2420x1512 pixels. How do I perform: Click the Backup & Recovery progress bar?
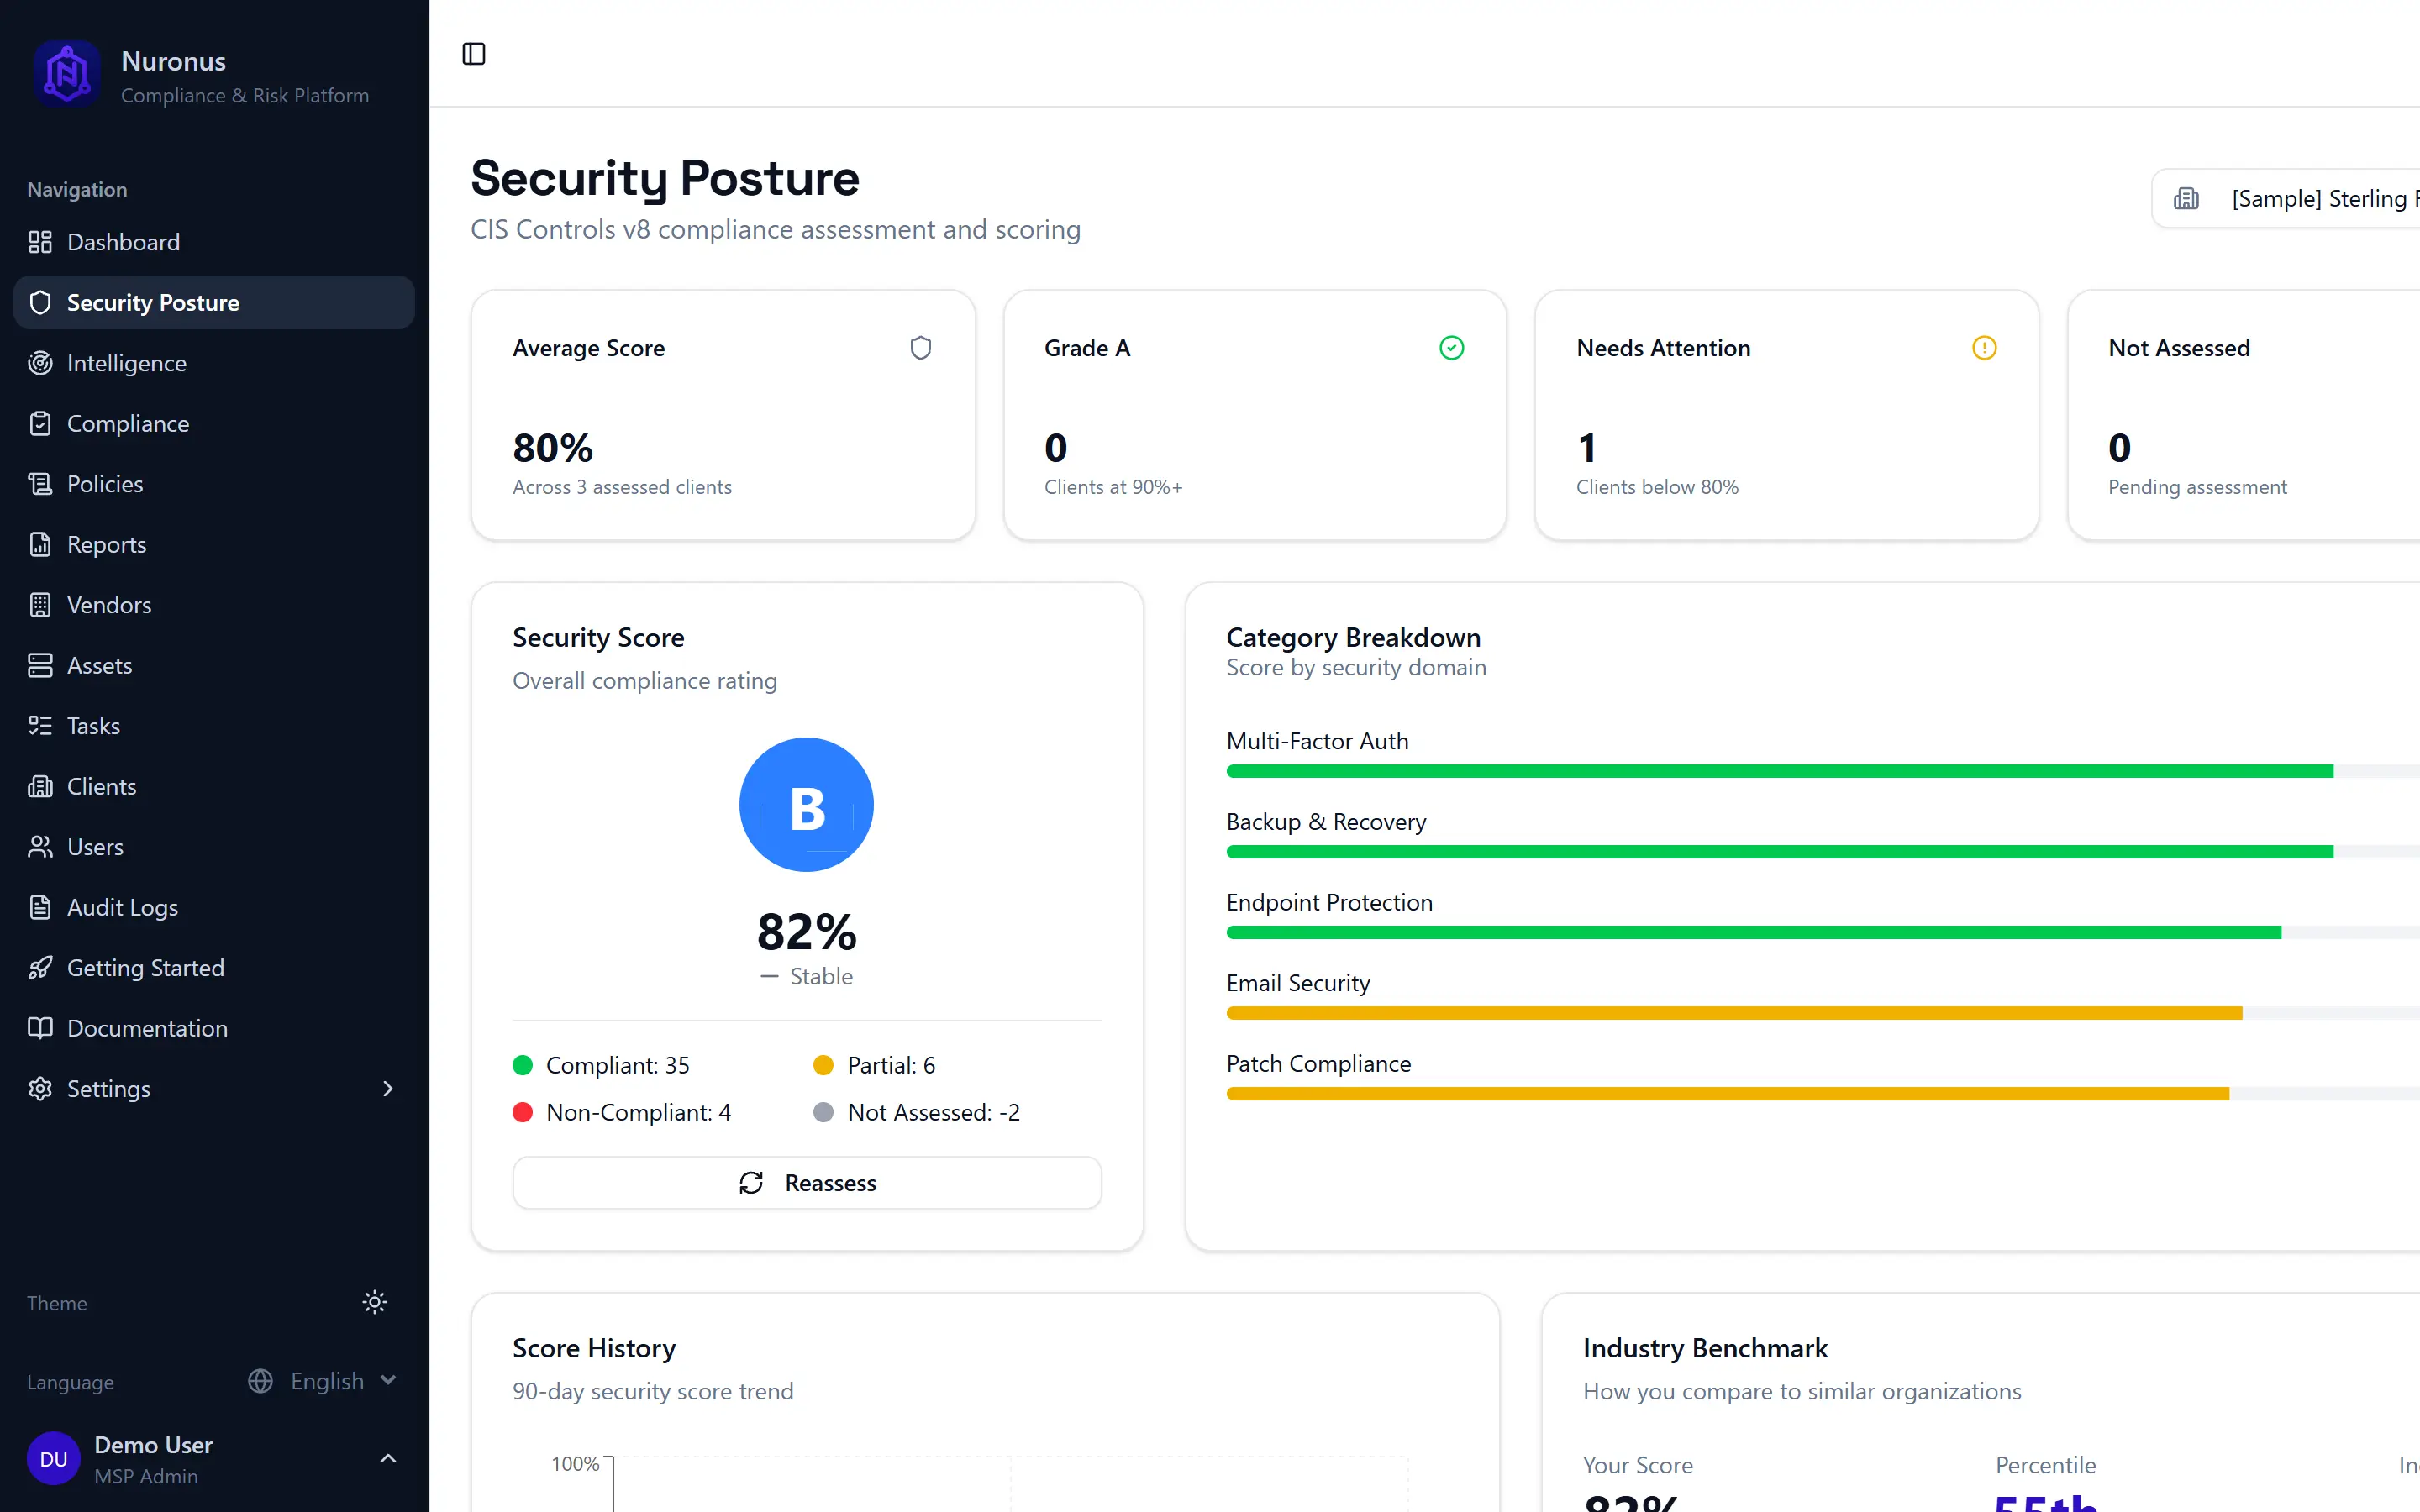tap(1823, 852)
